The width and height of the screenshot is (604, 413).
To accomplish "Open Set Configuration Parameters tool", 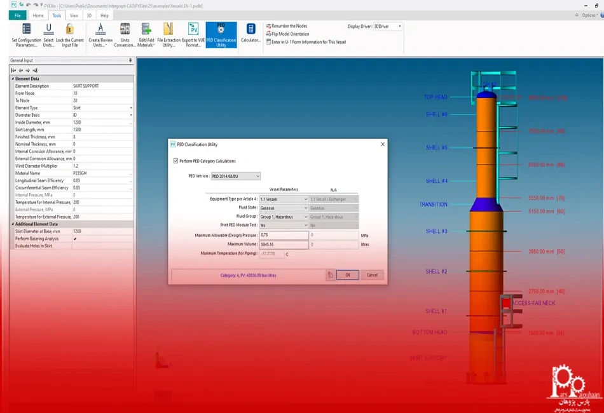I will tap(26, 35).
